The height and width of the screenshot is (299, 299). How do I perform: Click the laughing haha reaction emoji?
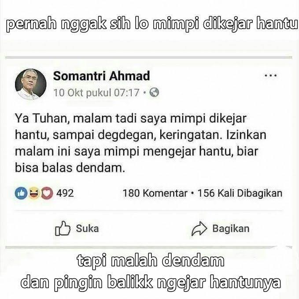click(x=34, y=193)
